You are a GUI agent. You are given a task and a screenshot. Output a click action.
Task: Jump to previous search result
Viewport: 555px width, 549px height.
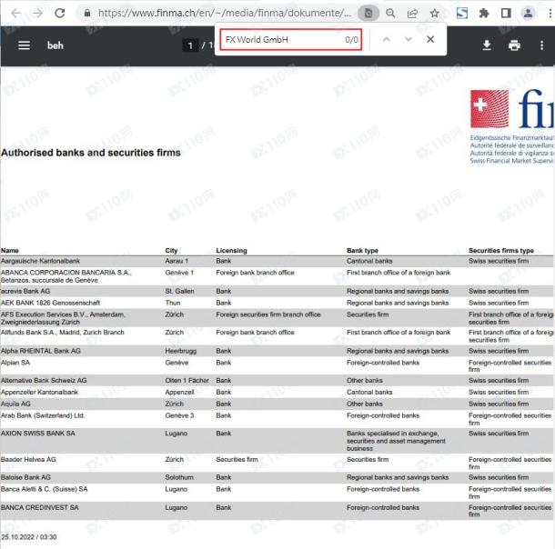(x=387, y=39)
